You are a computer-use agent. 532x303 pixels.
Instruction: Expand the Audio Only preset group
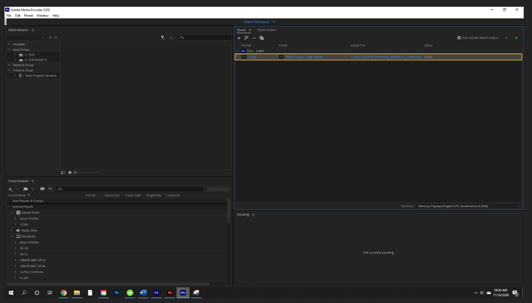(x=12, y=230)
